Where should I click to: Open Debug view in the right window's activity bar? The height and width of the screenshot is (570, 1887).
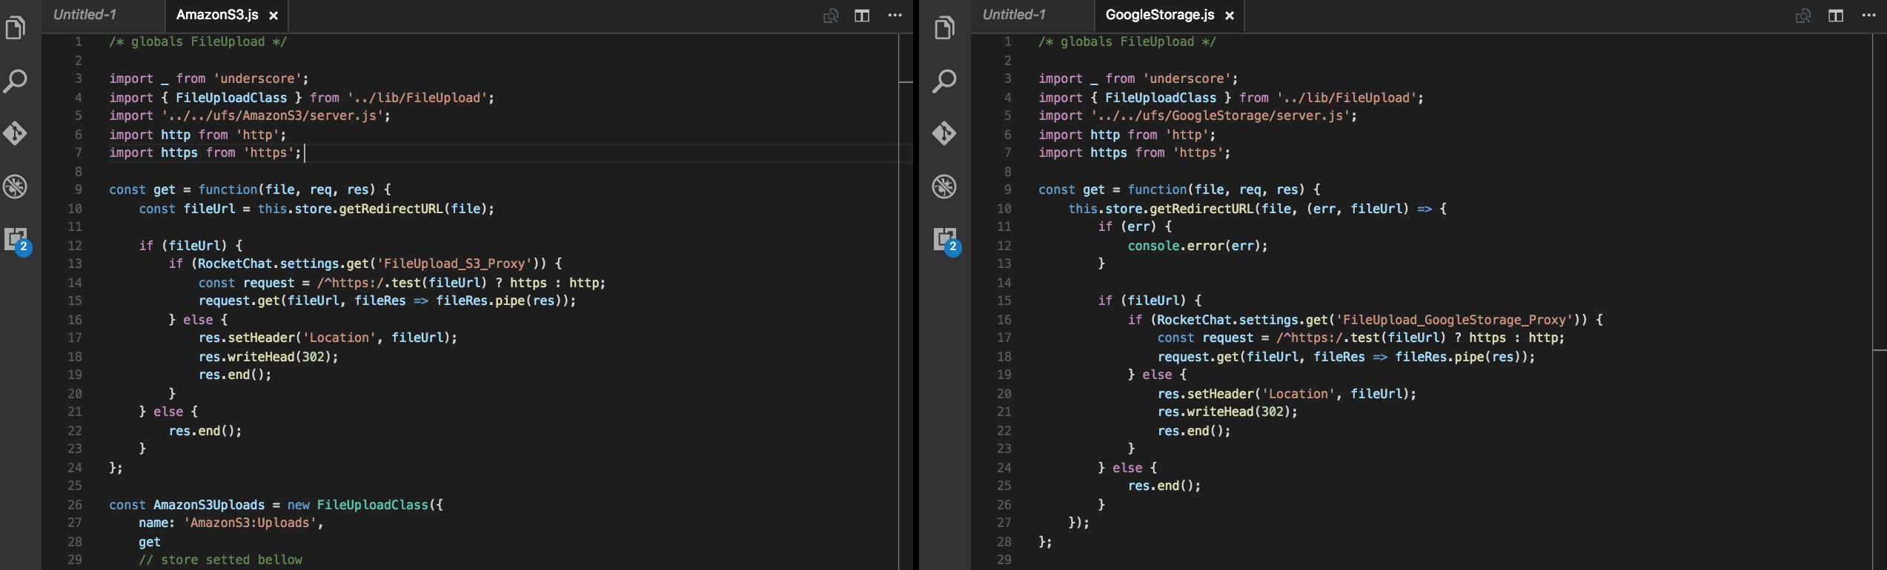point(945,187)
